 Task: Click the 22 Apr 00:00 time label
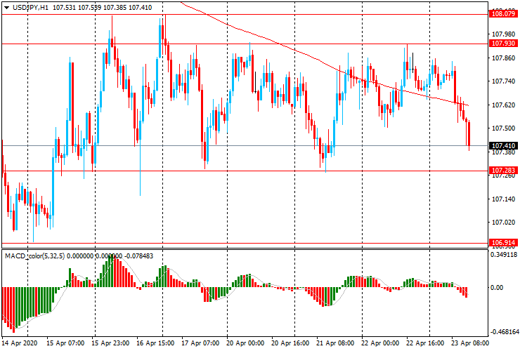[380, 343]
